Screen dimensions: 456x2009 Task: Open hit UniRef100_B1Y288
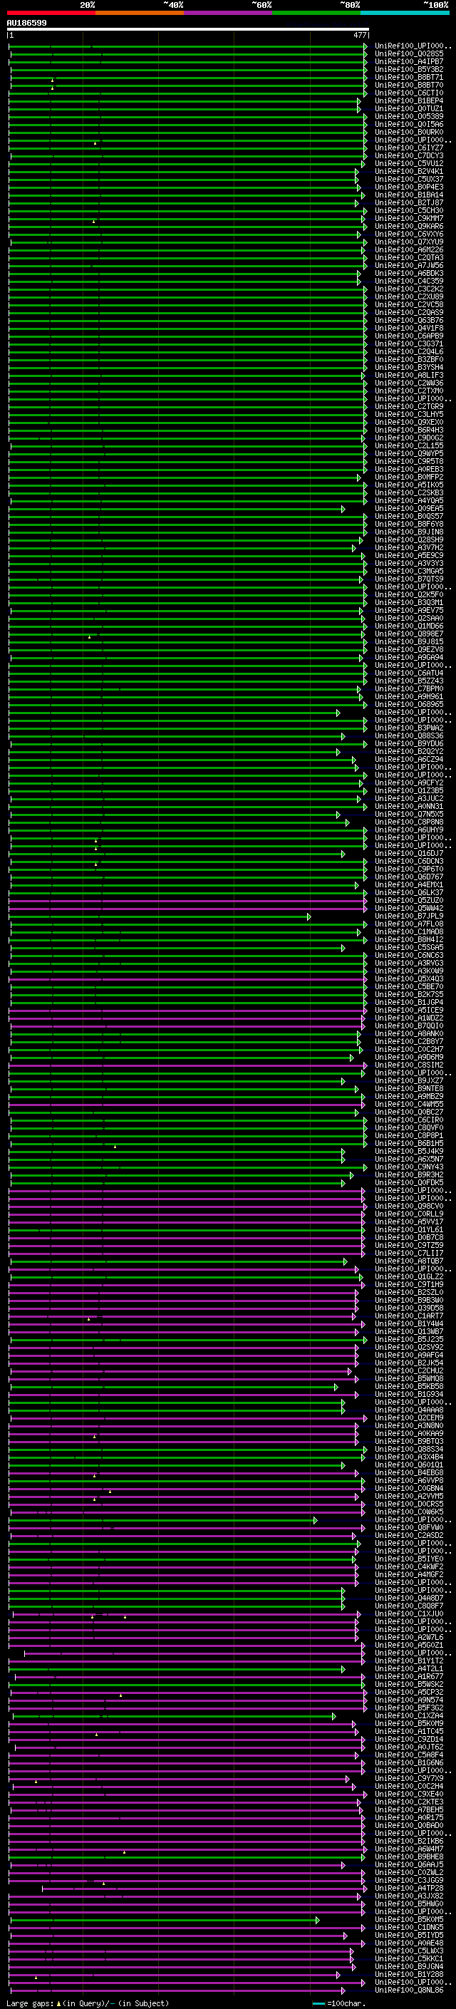pos(409,1974)
